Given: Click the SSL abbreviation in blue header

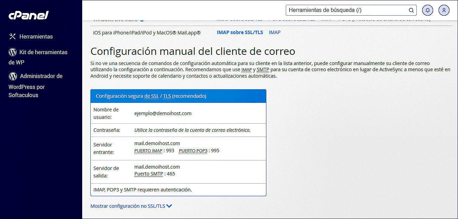Looking at the screenshot, I should pyautogui.click(x=155, y=96).
